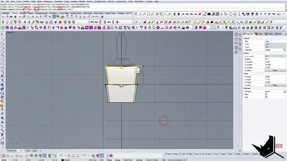The image size is (287, 161).
Task: Open the Analyze menu
Action: pos(74,1)
